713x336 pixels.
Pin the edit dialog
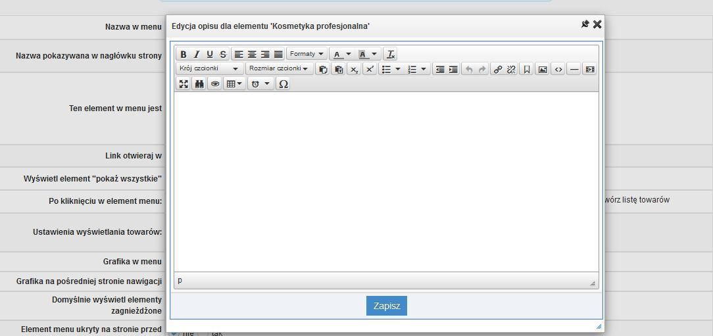coord(585,24)
